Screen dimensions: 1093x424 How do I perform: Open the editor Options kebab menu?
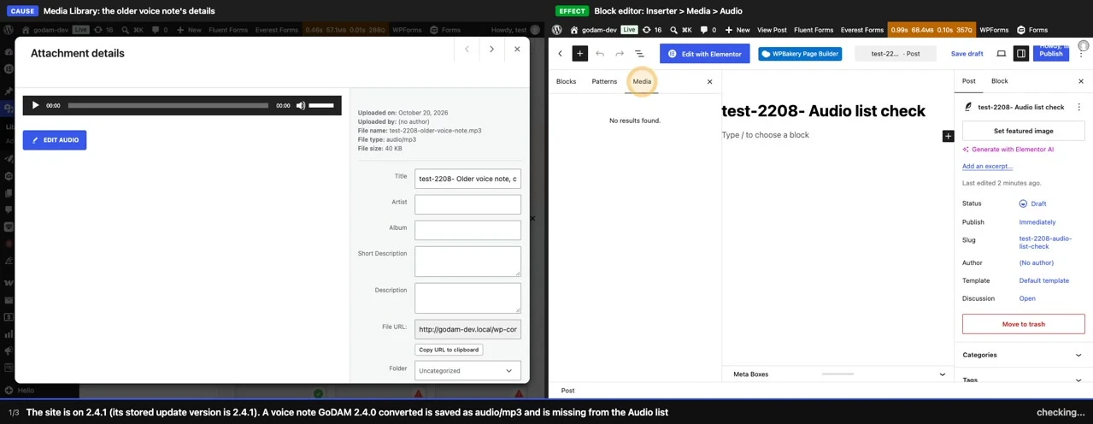(x=1081, y=53)
